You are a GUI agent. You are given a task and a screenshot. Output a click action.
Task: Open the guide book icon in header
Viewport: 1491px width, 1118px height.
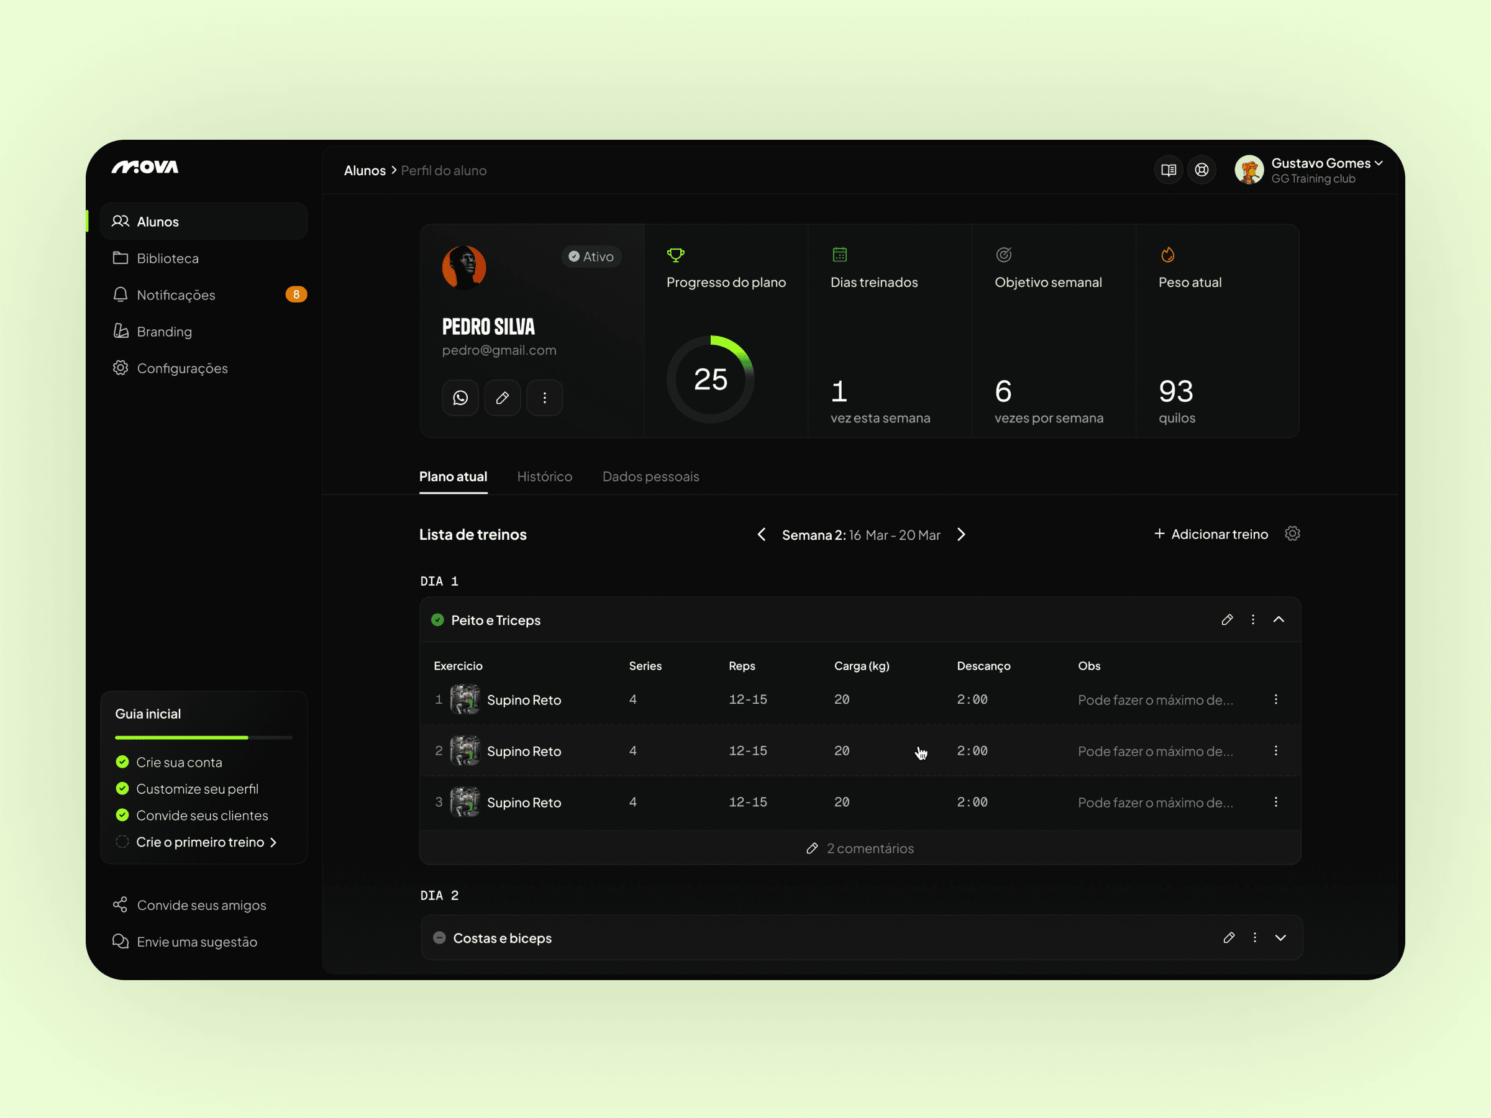click(1169, 170)
